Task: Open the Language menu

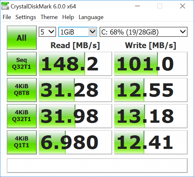Action: coord(91,17)
